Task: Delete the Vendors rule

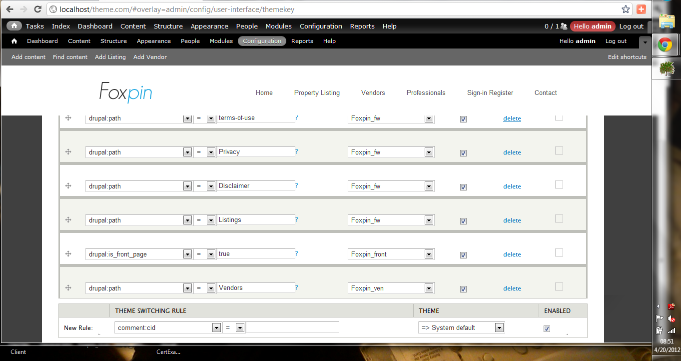Action: coord(512,288)
